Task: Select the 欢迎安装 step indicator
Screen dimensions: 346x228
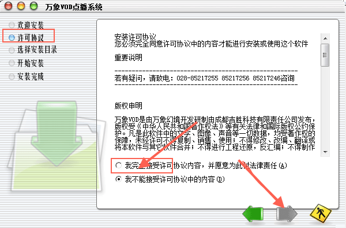Action: pos(12,25)
